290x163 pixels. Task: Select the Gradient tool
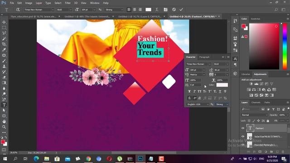coord(4,83)
